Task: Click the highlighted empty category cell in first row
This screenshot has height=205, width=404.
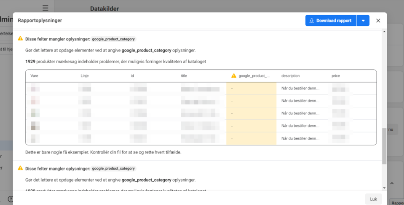Action: click(x=251, y=89)
